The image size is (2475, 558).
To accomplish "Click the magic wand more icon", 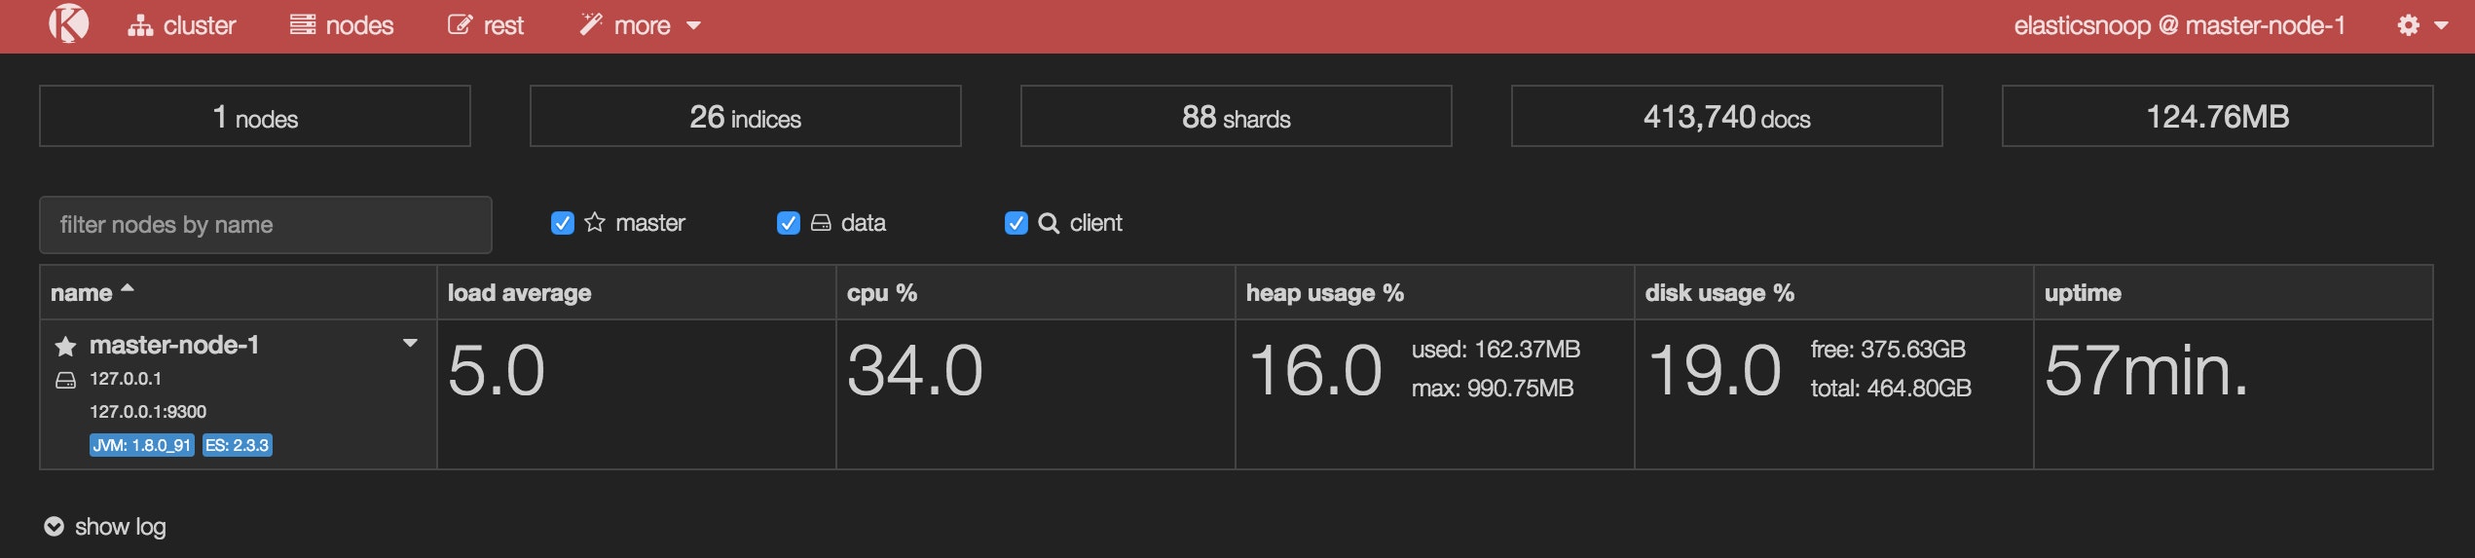I will click(x=591, y=24).
